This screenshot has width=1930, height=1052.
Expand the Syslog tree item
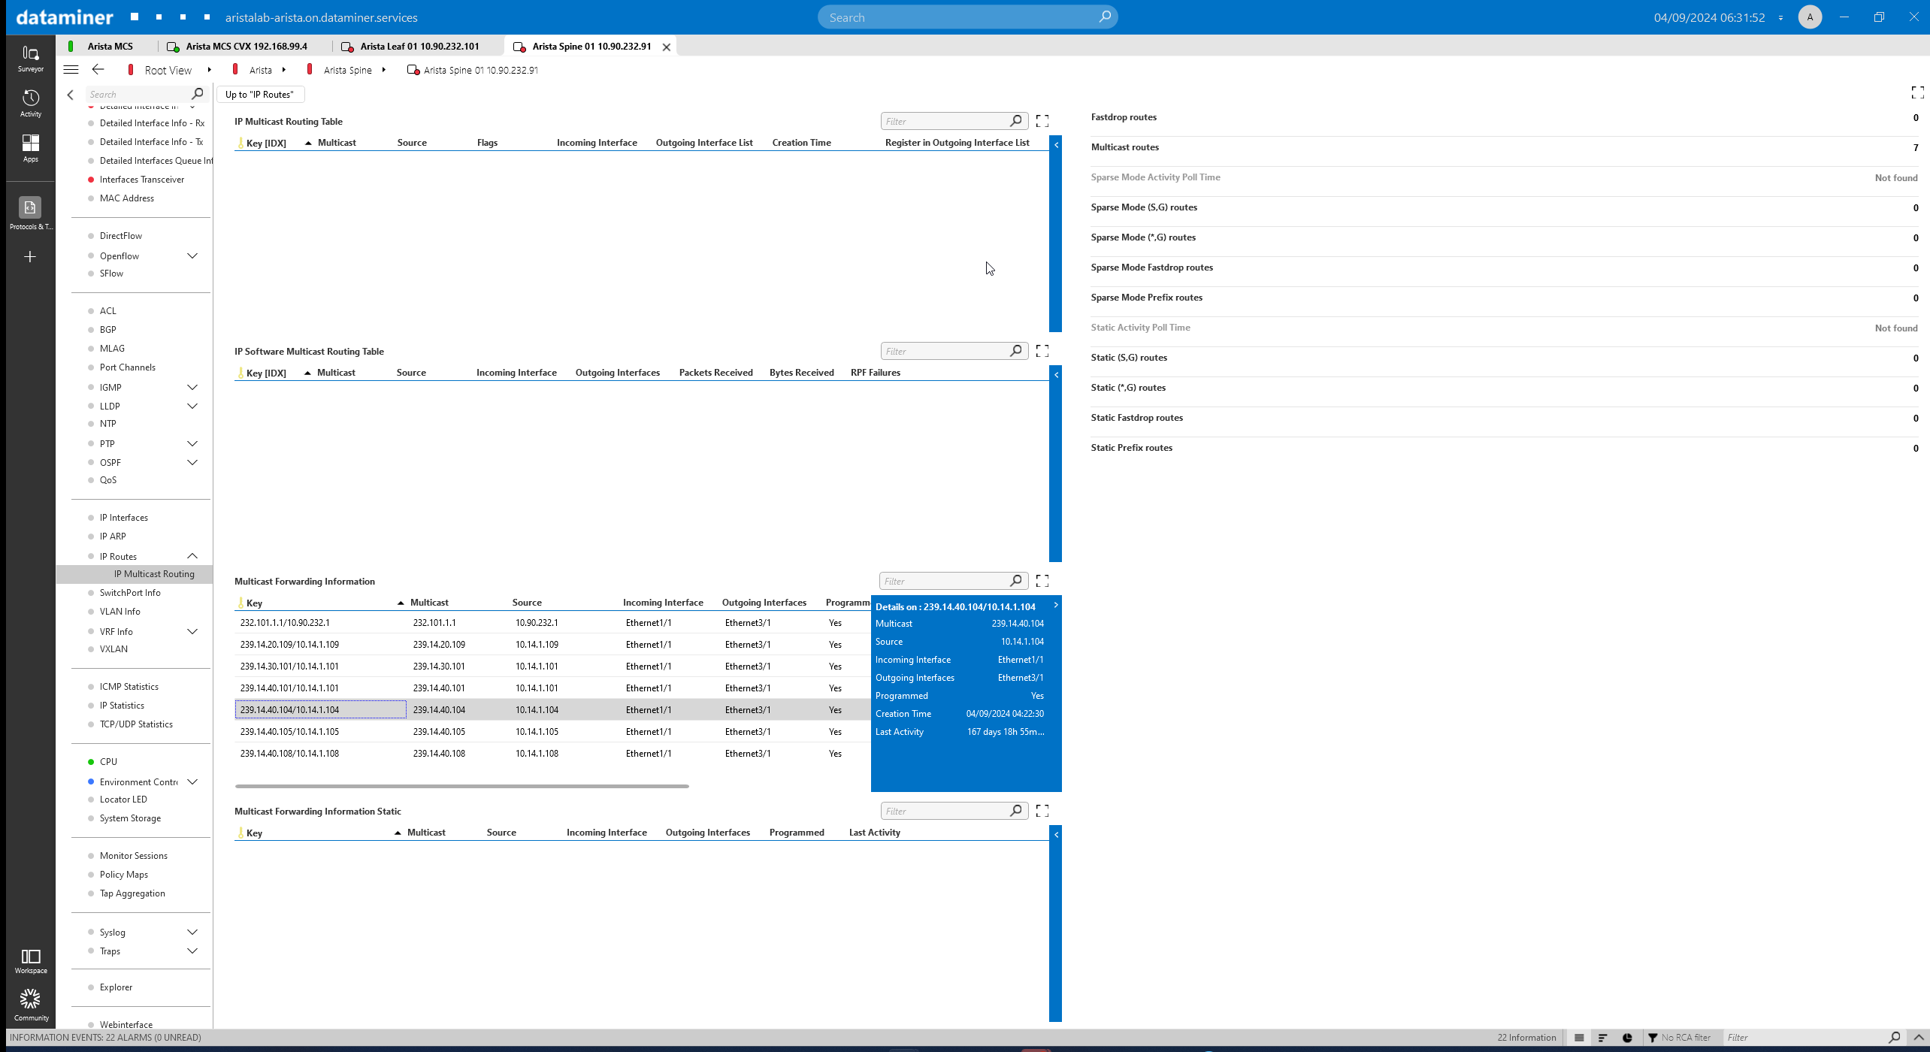click(x=192, y=933)
